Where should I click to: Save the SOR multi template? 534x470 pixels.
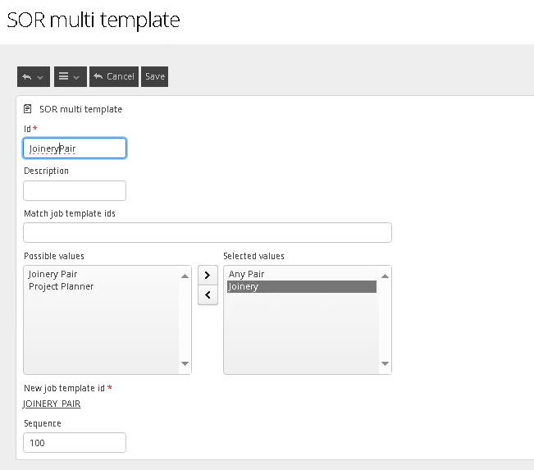(154, 76)
